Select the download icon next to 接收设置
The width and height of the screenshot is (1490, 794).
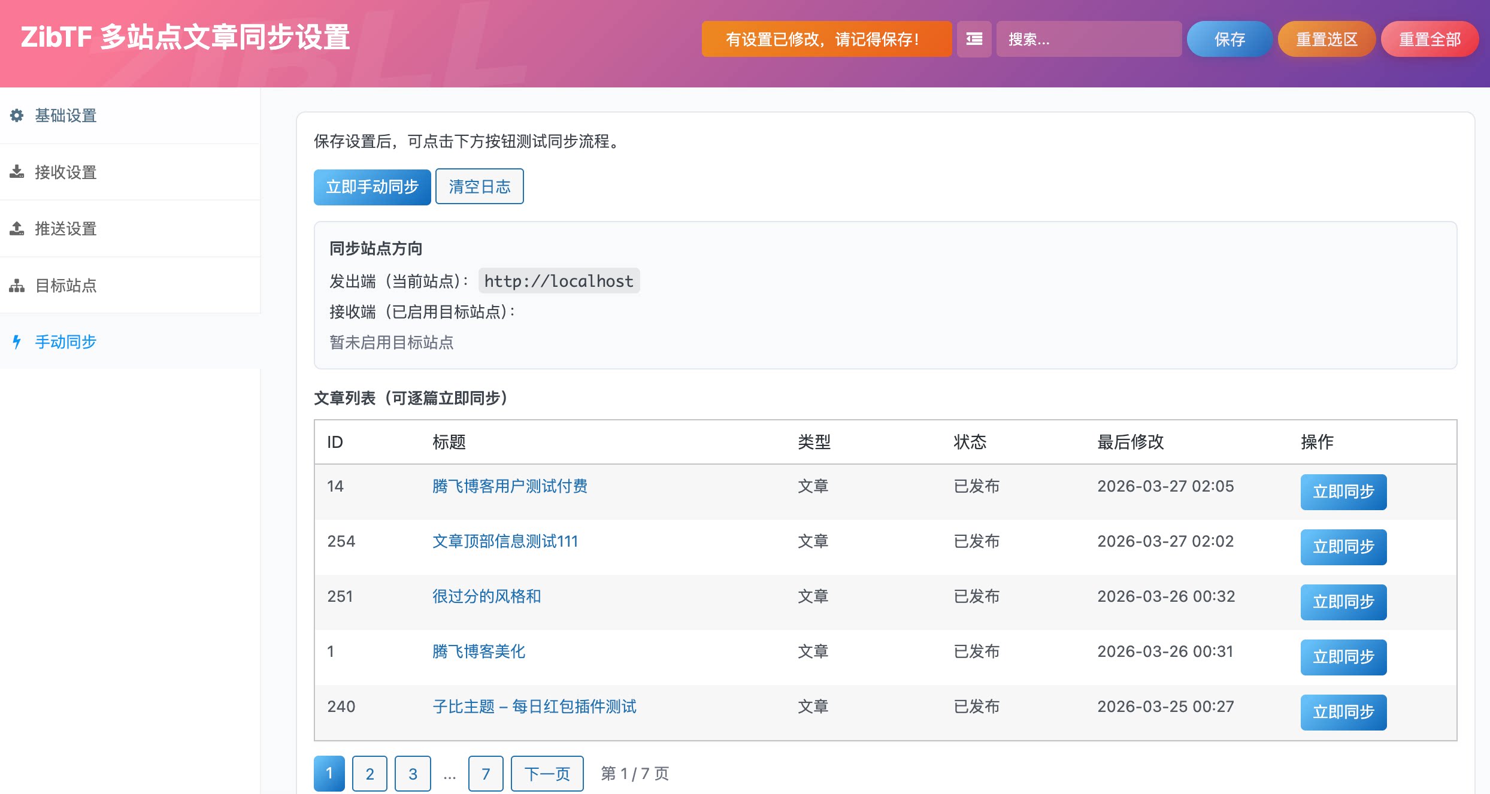pos(16,172)
